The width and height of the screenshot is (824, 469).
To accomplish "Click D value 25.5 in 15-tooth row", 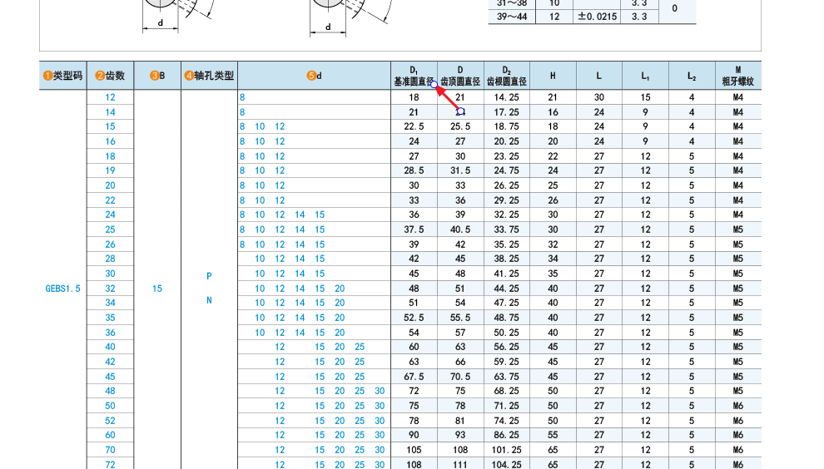I will (x=460, y=126).
